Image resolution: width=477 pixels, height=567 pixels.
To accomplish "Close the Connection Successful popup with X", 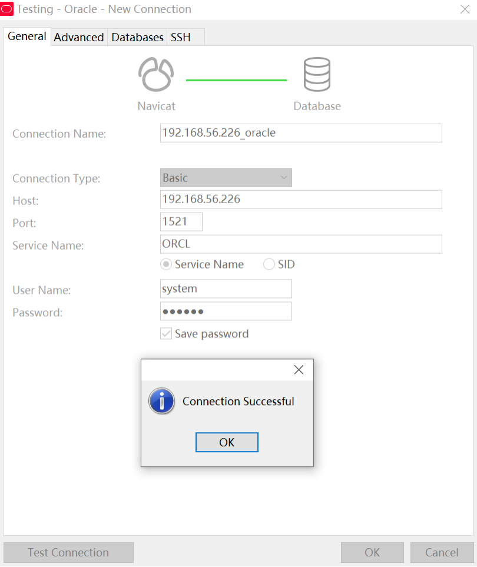I will point(299,370).
